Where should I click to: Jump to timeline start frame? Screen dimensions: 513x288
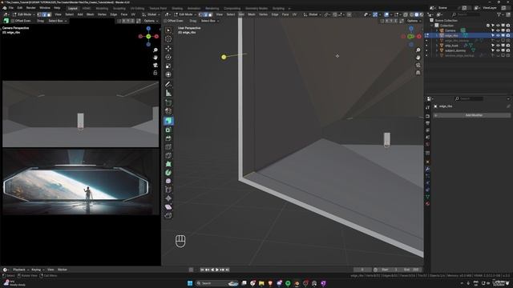[202, 270]
